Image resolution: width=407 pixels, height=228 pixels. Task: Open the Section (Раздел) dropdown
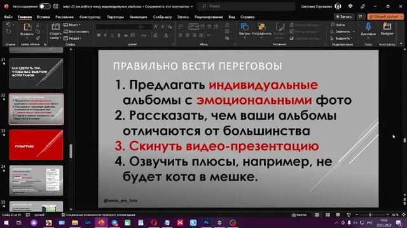tap(72, 38)
